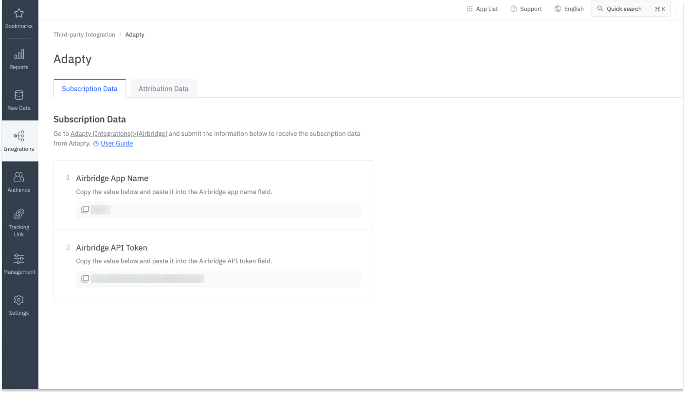Open the User Guide link
Viewport: 685px width, 393px height.
point(117,143)
